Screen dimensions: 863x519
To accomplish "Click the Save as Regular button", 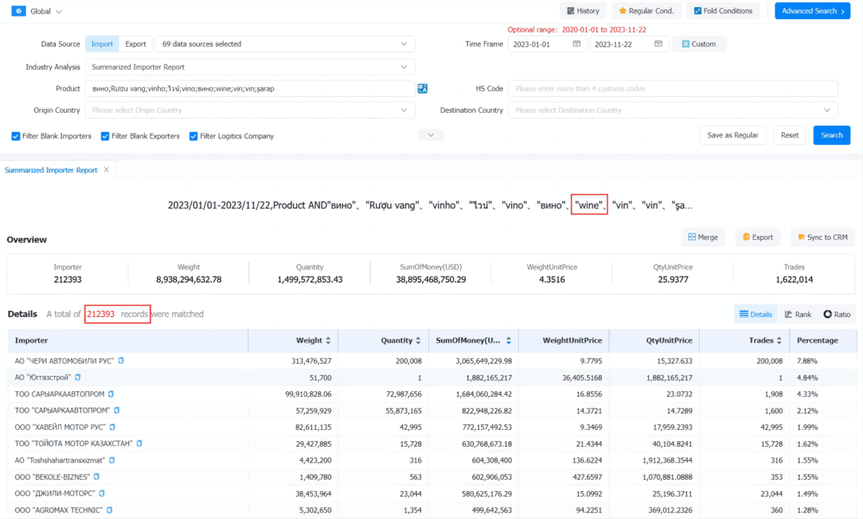I will click(x=732, y=135).
